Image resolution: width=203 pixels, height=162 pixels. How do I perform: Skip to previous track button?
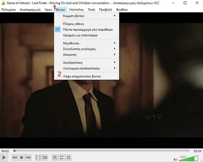[x=15, y=157]
